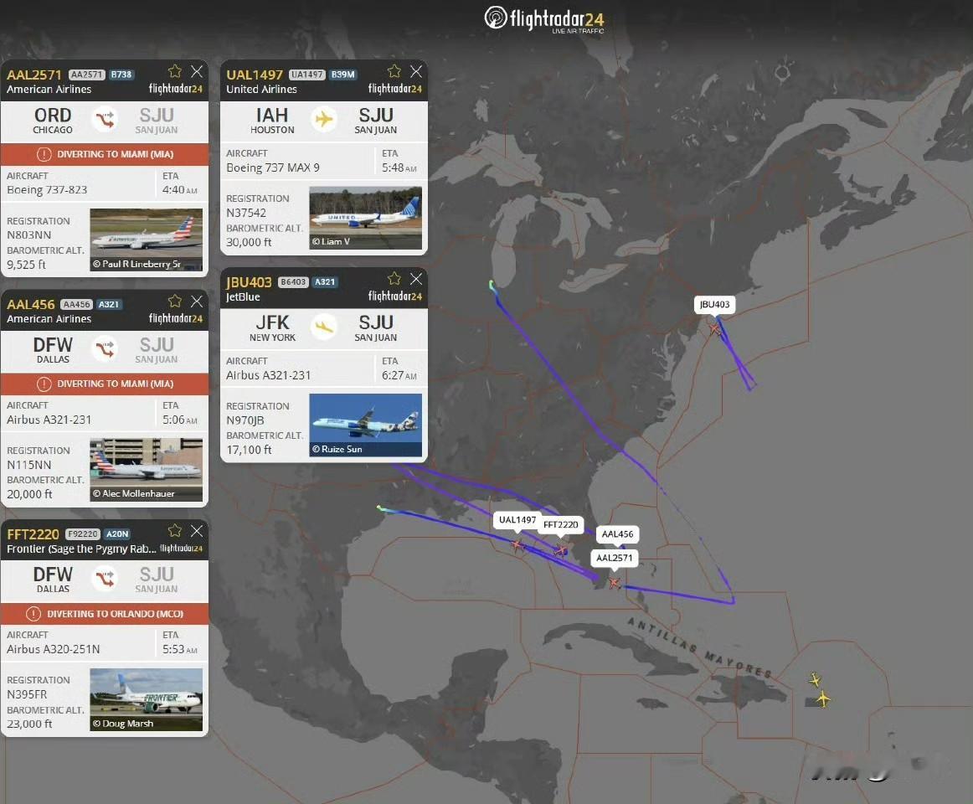This screenshot has width=973, height=804.
Task: Close the JBU403 flight card
Action: tap(416, 279)
